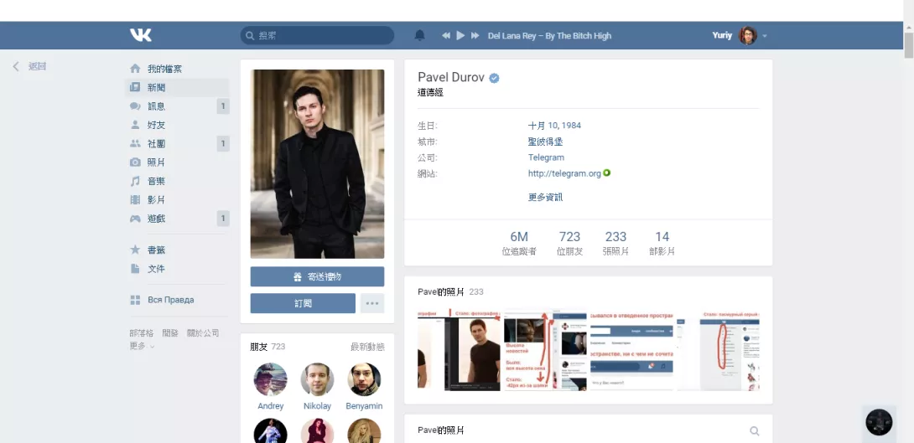The height and width of the screenshot is (443, 914).
Task: Click the vertical page scrollbar thumb
Action: click(909, 45)
